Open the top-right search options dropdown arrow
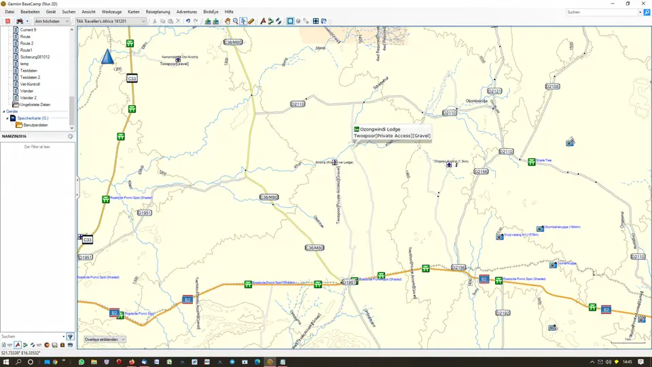The width and height of the screenshot is (652, 367). click(x=640, y=12)
